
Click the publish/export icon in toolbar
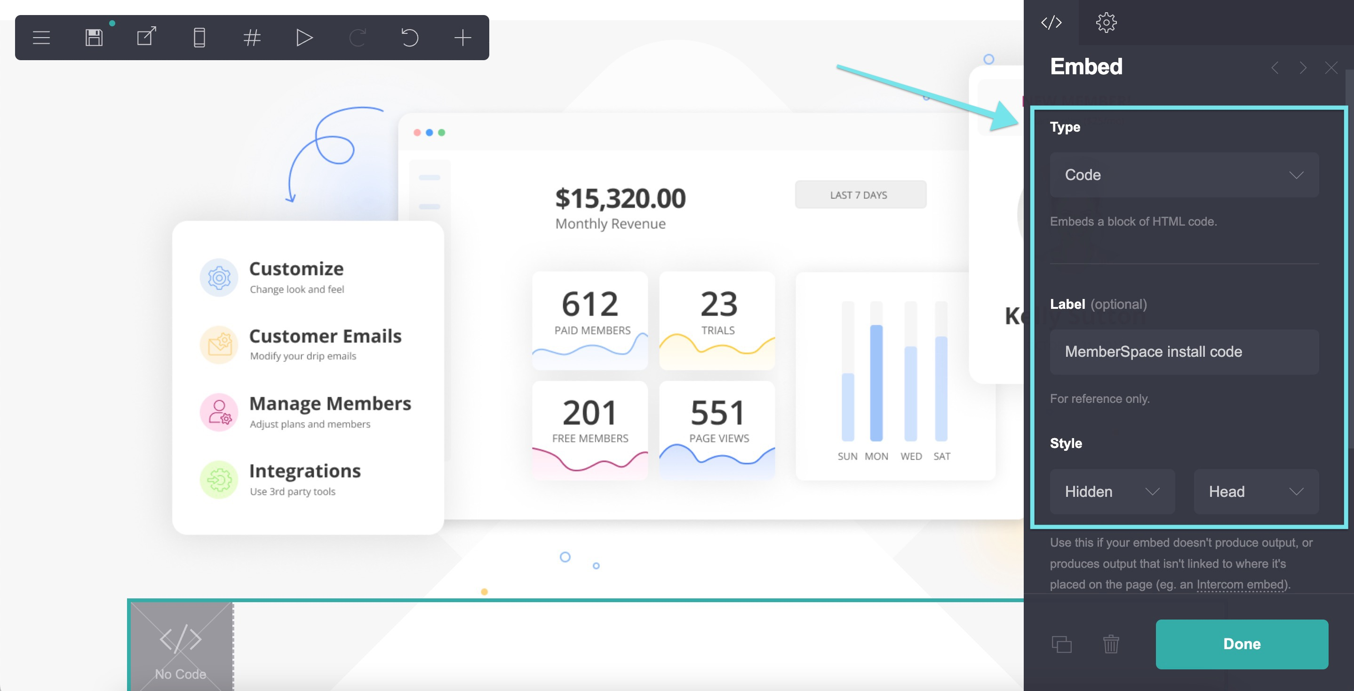(147, 38)
